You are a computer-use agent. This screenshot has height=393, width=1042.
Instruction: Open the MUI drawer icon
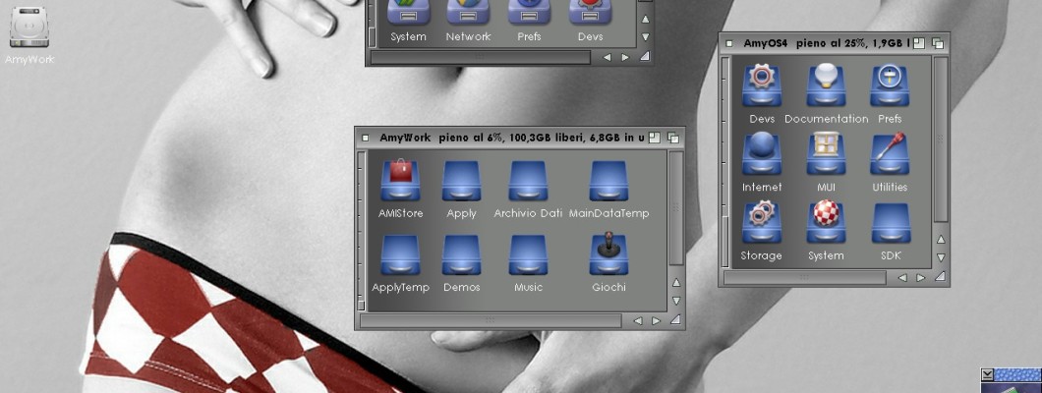[826, 154]
